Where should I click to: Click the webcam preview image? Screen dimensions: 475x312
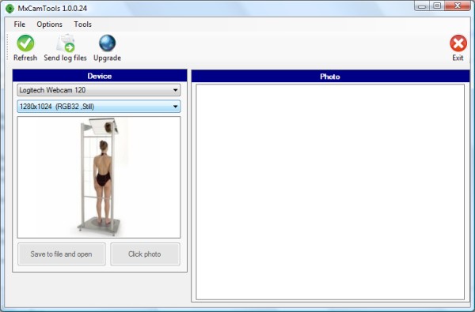coord(99,177)
